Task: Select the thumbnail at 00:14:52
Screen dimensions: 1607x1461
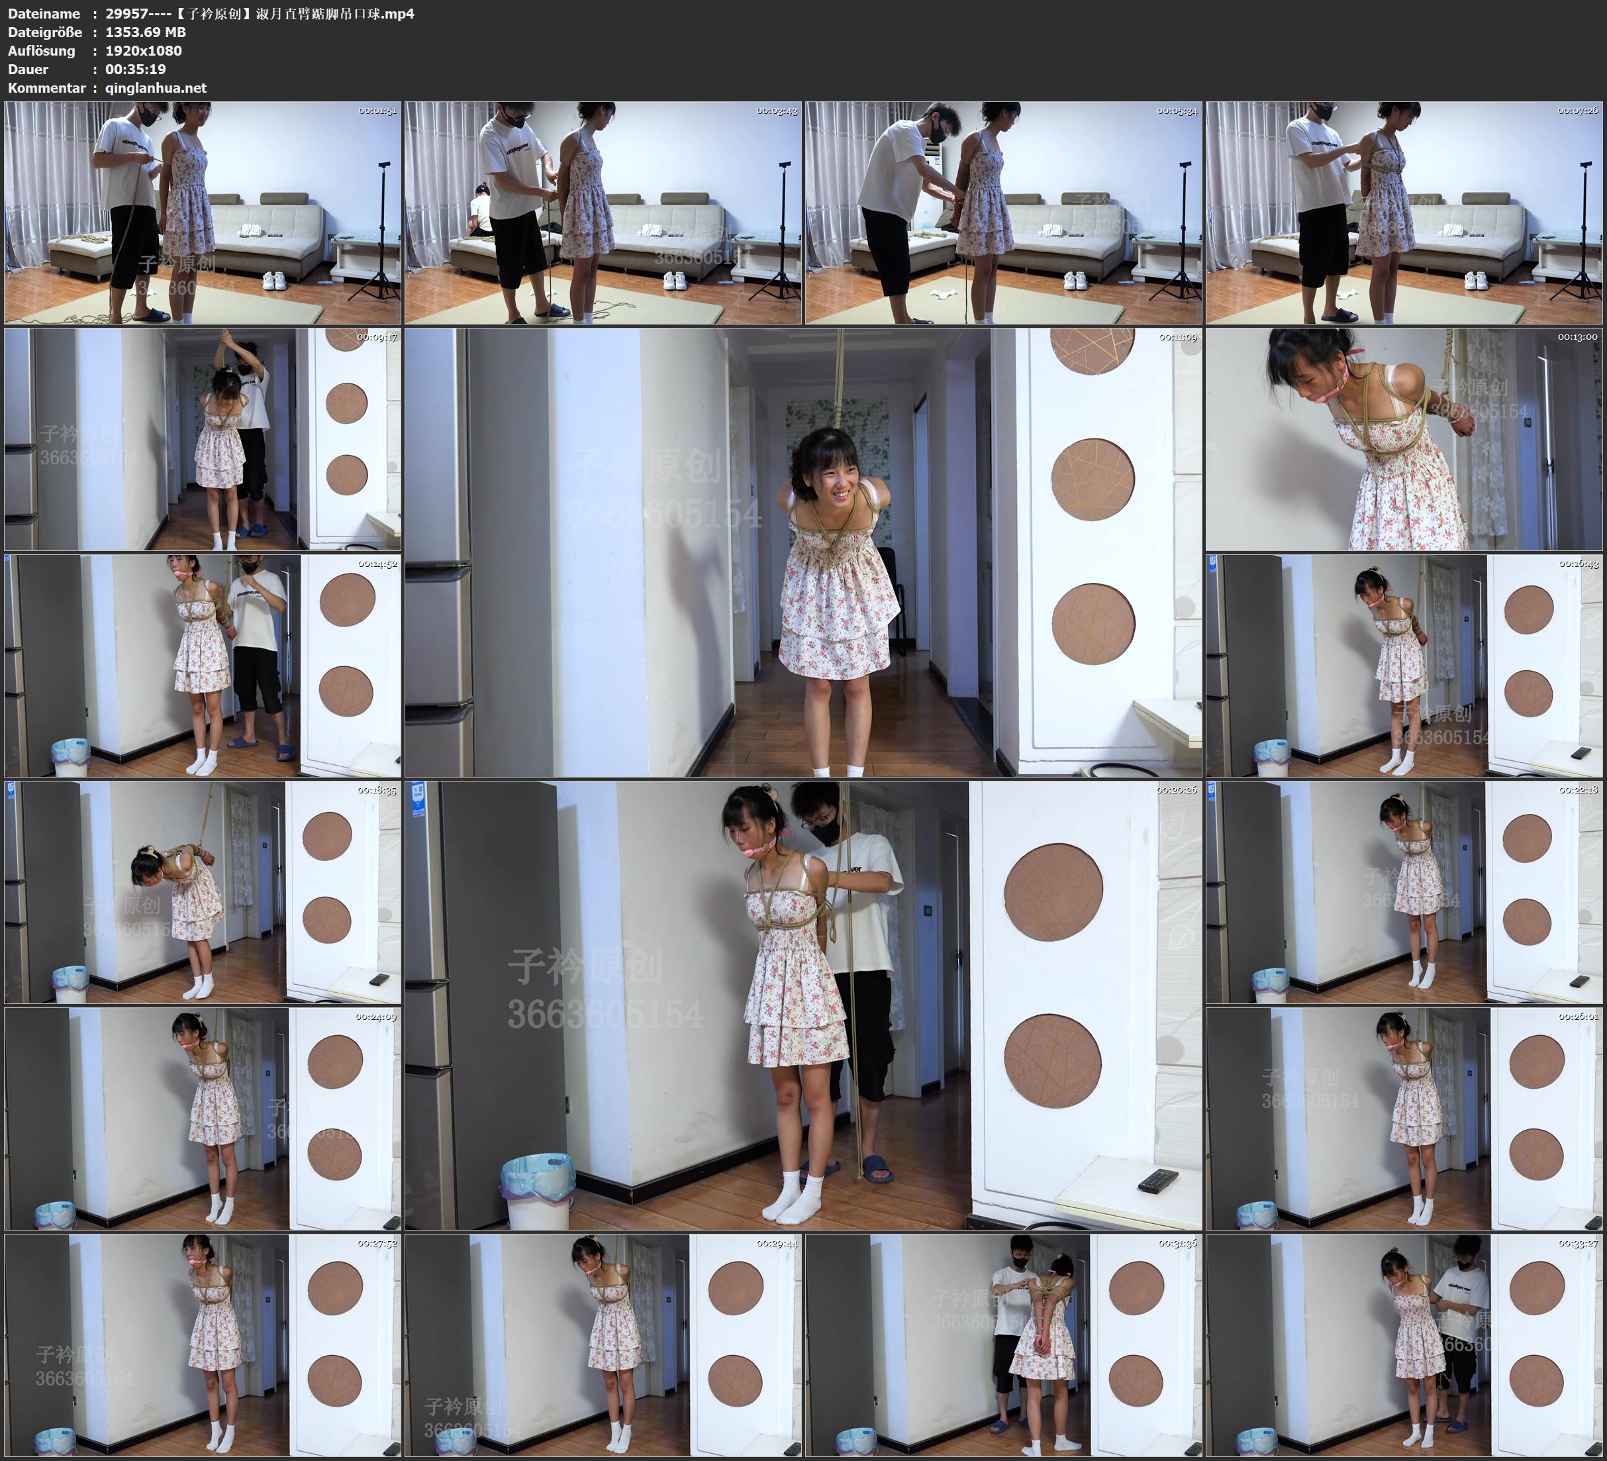Action: [203, 665]
